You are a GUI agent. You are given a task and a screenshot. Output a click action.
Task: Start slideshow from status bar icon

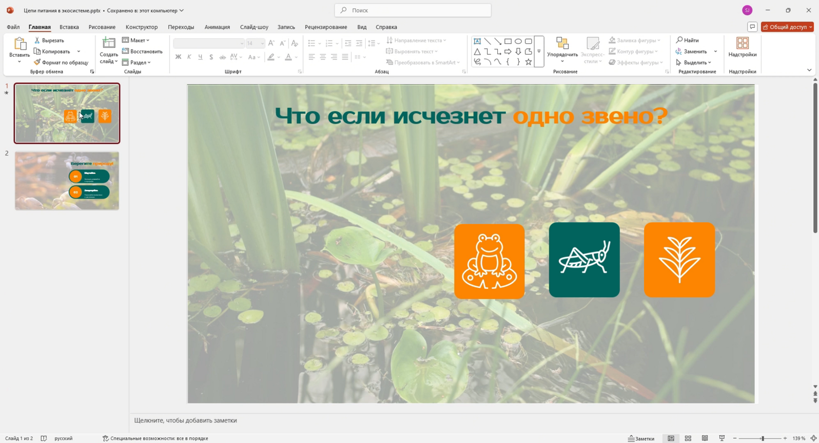coord(722,439)
